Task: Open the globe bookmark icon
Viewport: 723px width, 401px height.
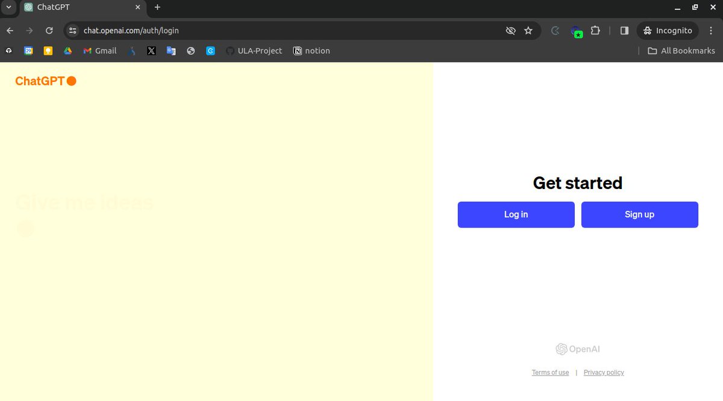Action: point(191,51)
